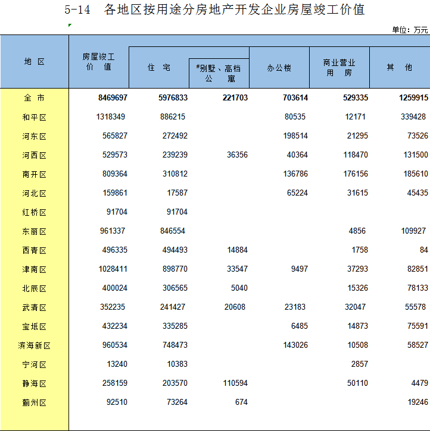Click 和平区 total value 1318349
430x431 pixels.
coord(110,117)
